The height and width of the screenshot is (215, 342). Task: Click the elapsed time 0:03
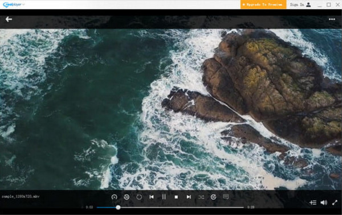(x=89, y=207)
